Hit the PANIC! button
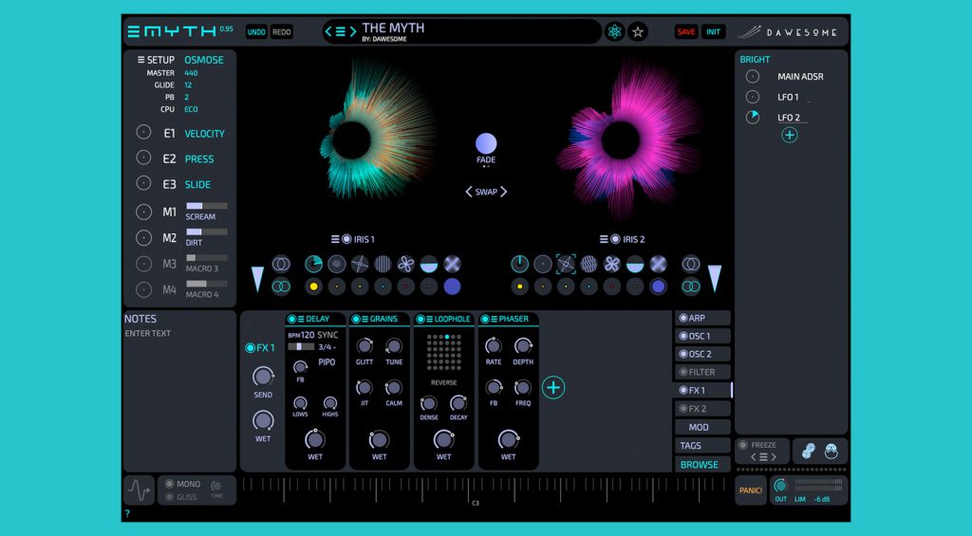Viewport: 972px width, 536px height. pos(750,490)
